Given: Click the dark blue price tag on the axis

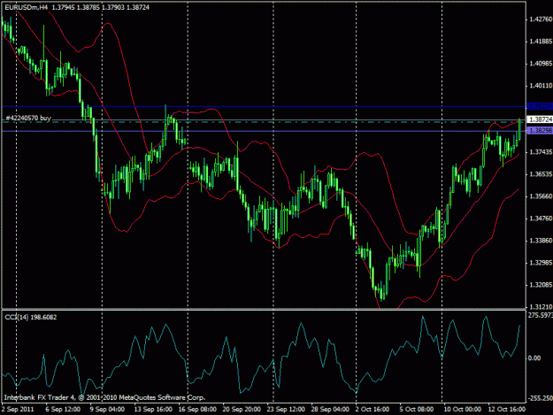Looking at the screenshot, I should (540, 106).
